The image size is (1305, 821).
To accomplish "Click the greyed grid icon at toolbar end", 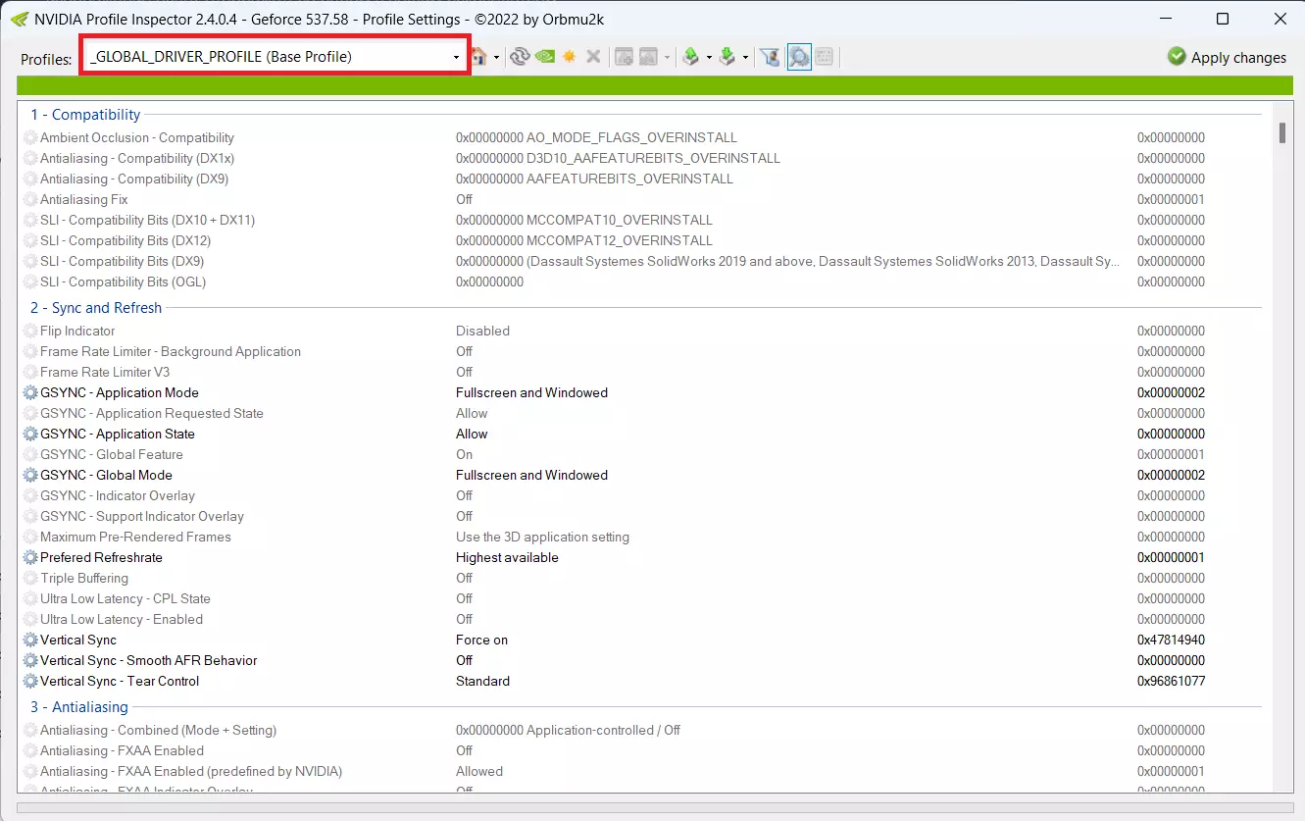I will (x=825, y=57).
